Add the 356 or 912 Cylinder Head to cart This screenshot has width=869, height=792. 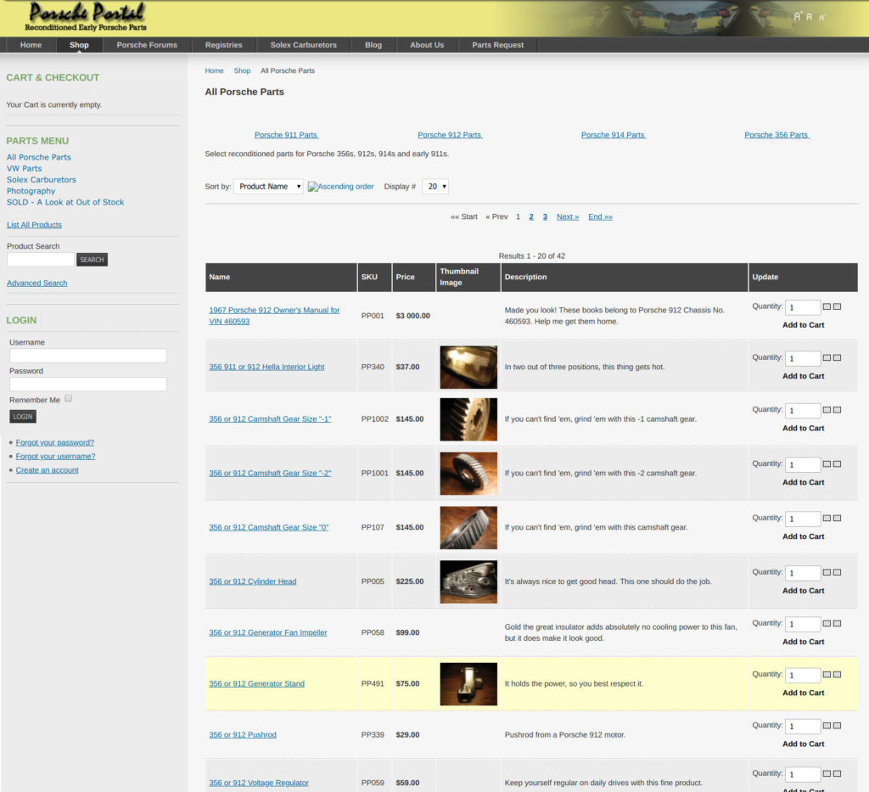tap(803, 590)
